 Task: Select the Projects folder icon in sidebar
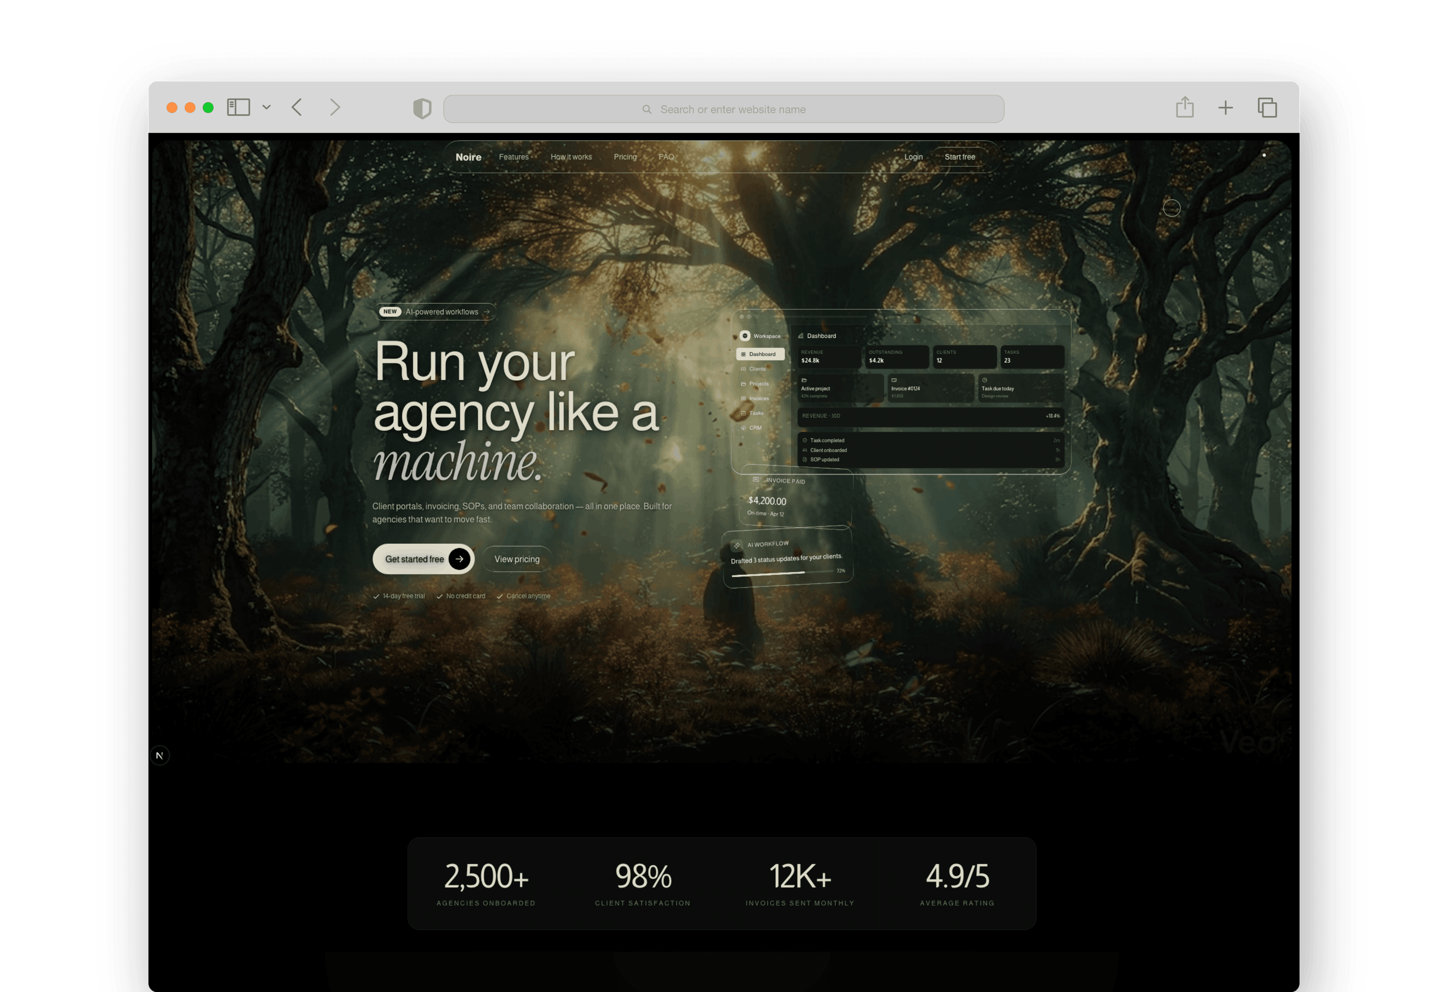point(745,384)
